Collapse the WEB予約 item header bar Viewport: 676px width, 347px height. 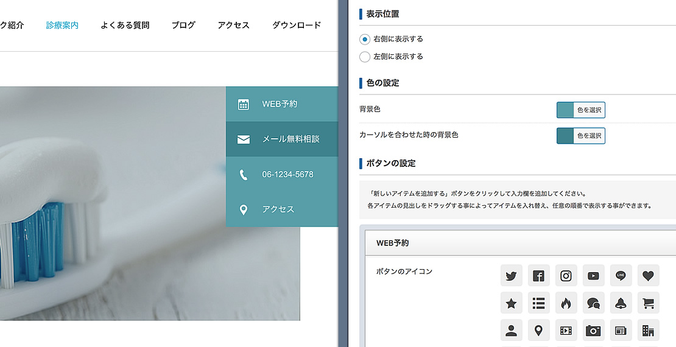520,243
